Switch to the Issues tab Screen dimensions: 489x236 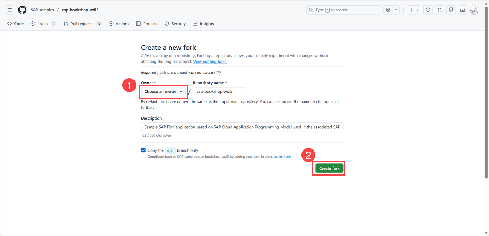point(43,24)
